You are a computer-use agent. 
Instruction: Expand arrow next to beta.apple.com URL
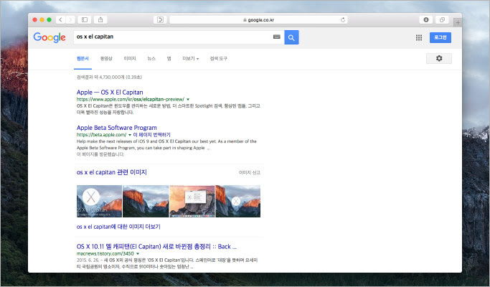click(130, 135)
